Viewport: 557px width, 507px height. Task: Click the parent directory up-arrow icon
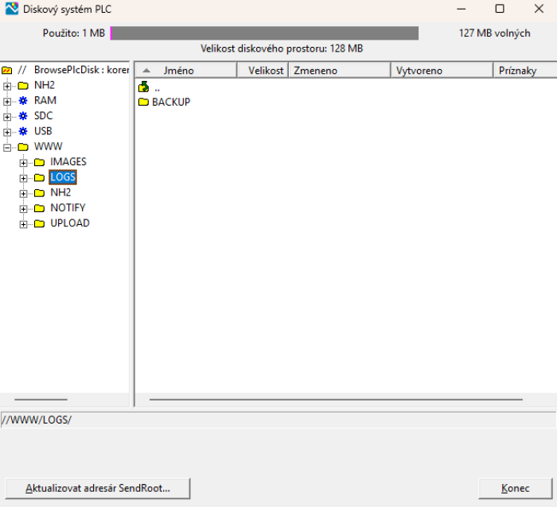143,87
